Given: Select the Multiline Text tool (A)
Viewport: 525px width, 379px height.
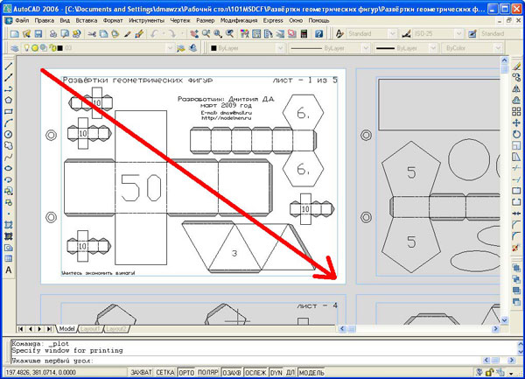Looking at the screenshot, I should [9, 270].
